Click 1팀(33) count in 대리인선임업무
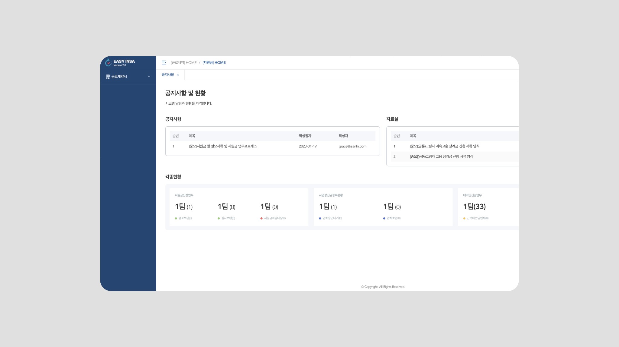This screenshot has width=619, height=347. (x=474, y=207)
